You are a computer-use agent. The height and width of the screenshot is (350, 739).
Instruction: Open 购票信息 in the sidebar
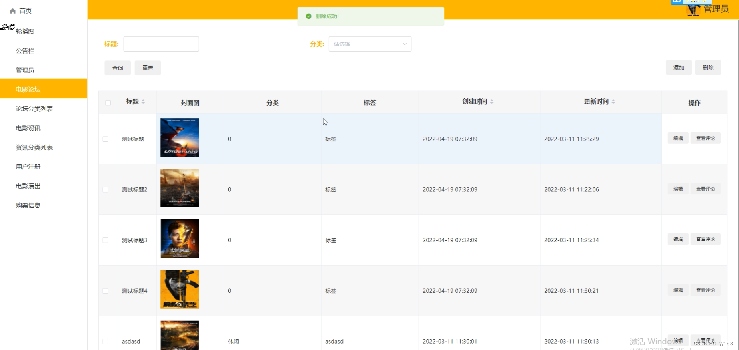click(x=44, y=205)
